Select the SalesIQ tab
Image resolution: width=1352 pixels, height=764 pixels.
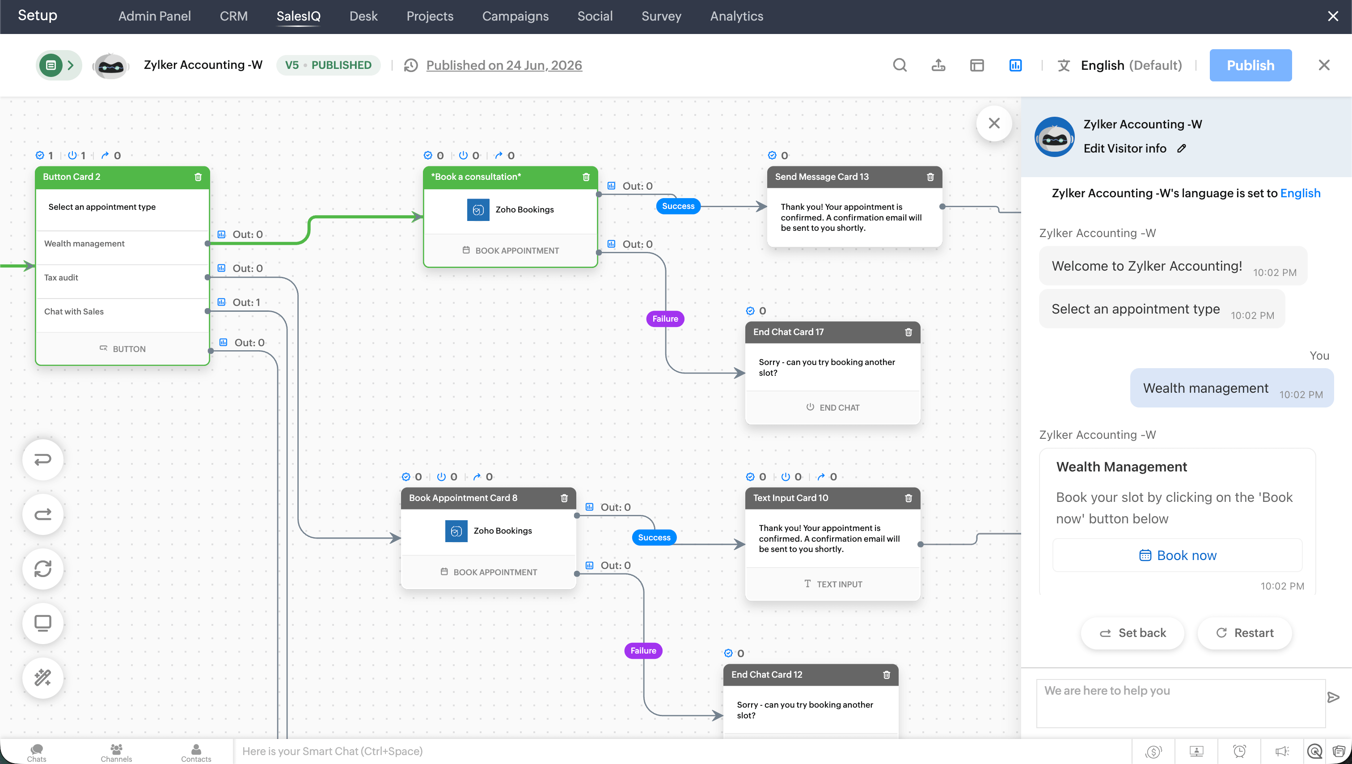298,16
